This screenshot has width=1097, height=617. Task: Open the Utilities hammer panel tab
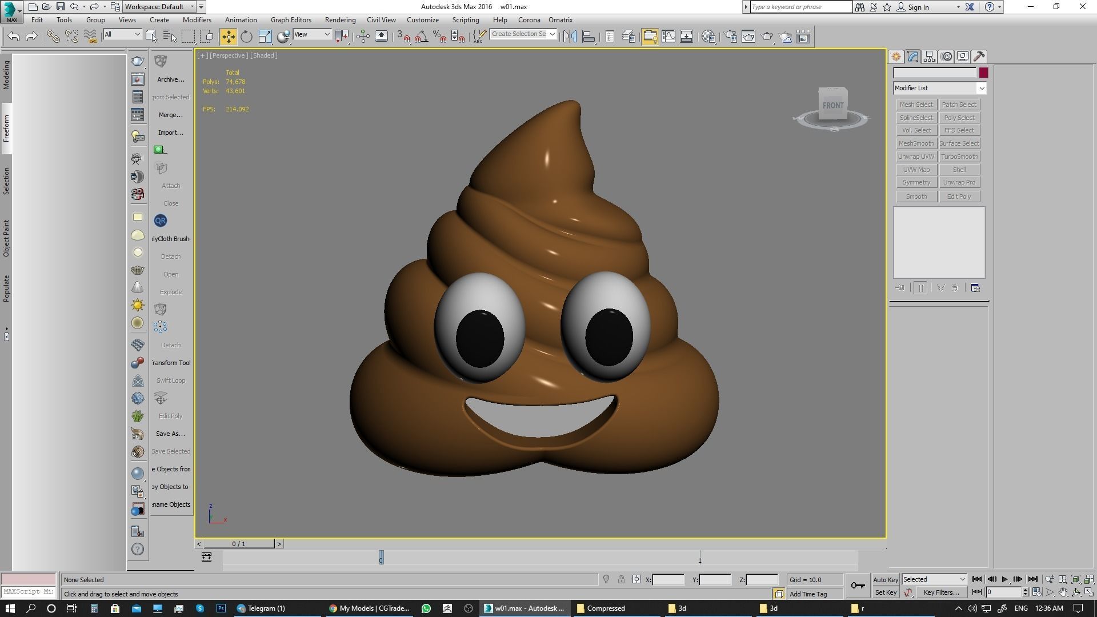pos(979,57)
